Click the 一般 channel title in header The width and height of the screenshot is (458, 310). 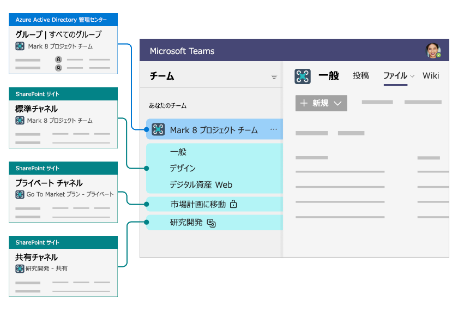pyautogui.click(x=329, y=76)
